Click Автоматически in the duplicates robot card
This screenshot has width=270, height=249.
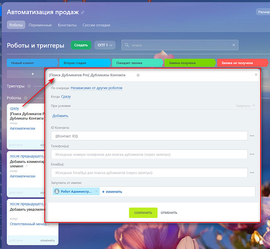click(x=22, y=129)
